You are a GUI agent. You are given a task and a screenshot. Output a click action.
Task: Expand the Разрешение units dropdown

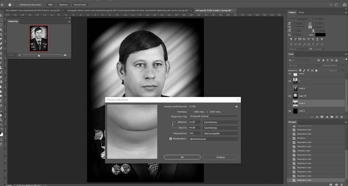221,133
